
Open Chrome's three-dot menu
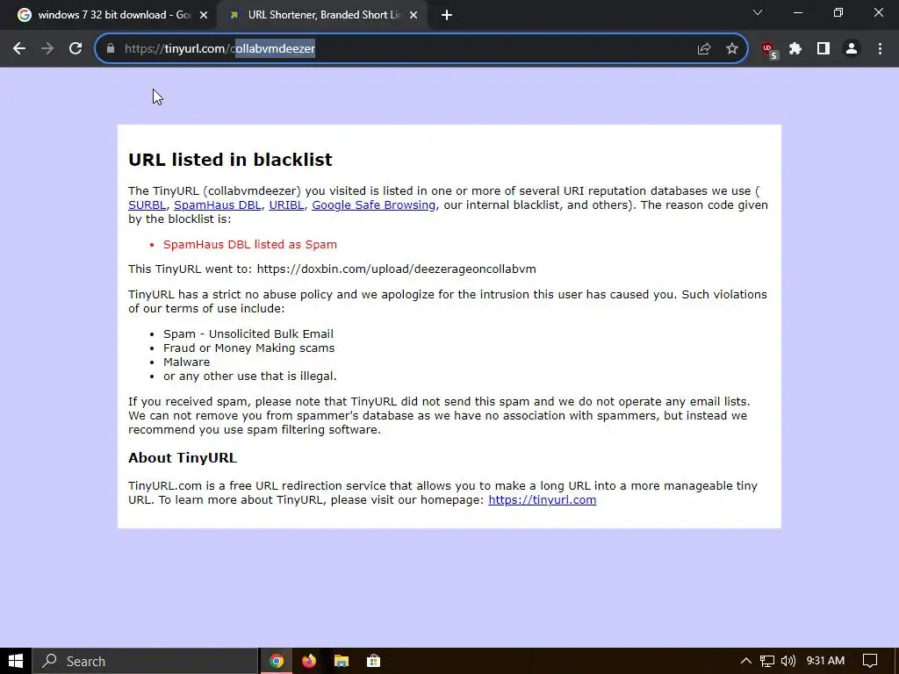[880, 49]
